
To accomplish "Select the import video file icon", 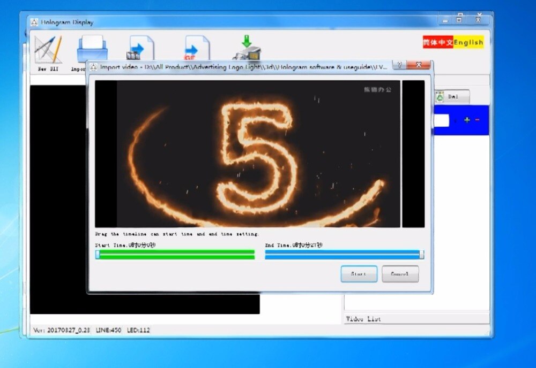I will [x=140, y=48].
